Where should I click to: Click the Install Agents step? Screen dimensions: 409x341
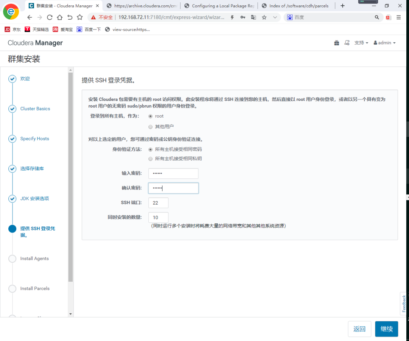(34, 259)
